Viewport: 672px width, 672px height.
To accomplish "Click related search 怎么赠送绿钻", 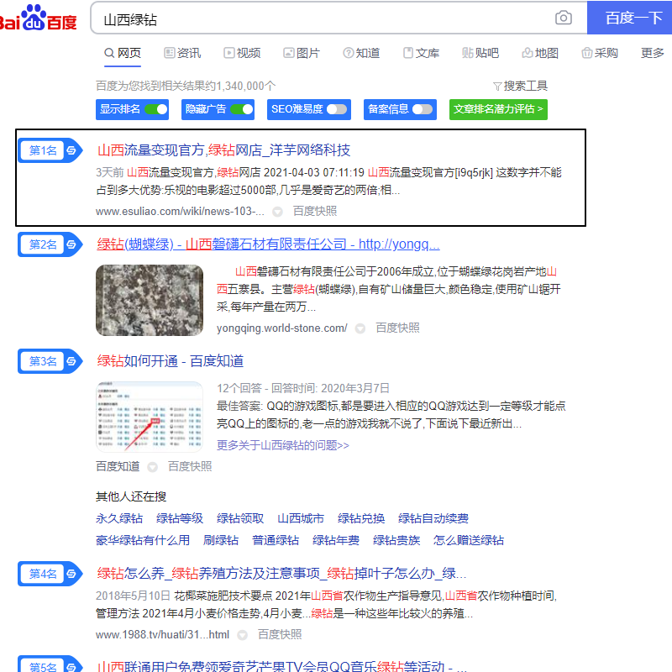I will click(469, 540).
